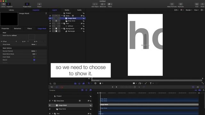
Task: Collapse the Drop Zone group in Layers list
Action: [x=62, y=16]
